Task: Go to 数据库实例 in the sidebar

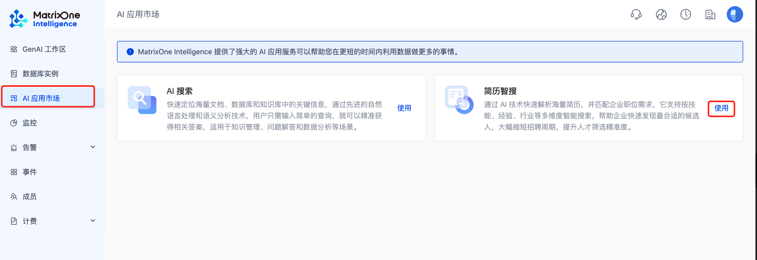Action: click(x=40, y=74)
